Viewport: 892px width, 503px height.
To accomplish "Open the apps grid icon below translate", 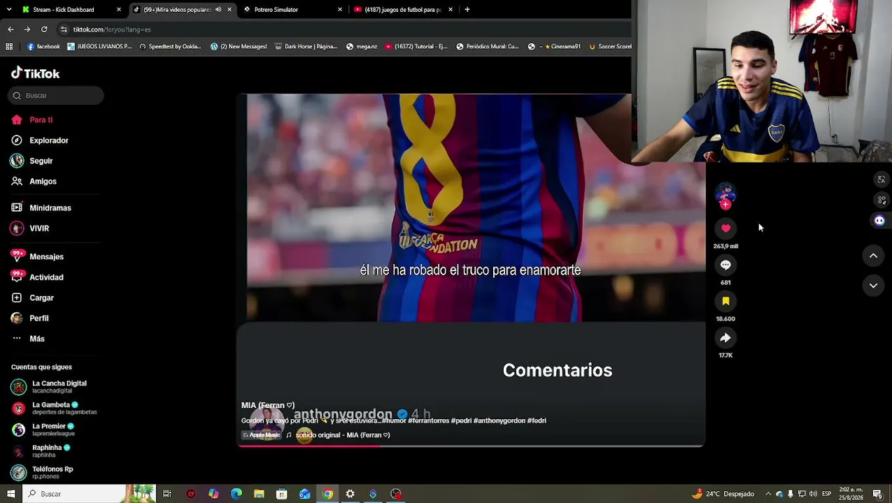I will click(881, 200).
